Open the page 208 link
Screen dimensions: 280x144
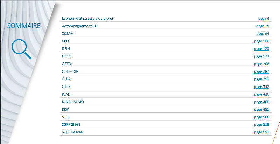coord(261,64)
